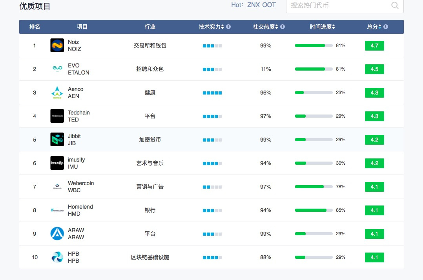423x280 pixels.
Task: Click the 交易所和钱包 industry cell
Action: click(150, 45)
